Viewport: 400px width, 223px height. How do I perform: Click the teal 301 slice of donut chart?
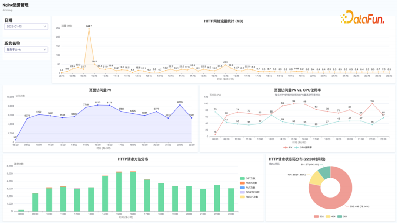tap(325, 171)
